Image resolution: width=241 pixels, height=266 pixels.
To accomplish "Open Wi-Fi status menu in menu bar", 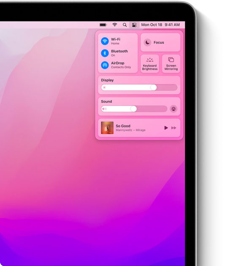I will 115,25.
